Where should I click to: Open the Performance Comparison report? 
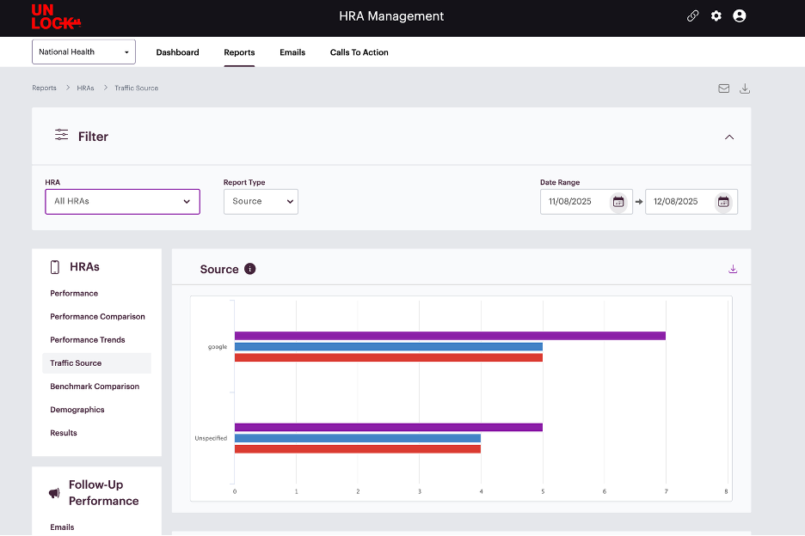[x=97, y=317]
